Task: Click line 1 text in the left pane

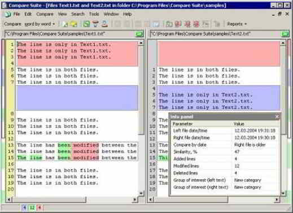Action: pyautogui.click(x=64, y=45)
